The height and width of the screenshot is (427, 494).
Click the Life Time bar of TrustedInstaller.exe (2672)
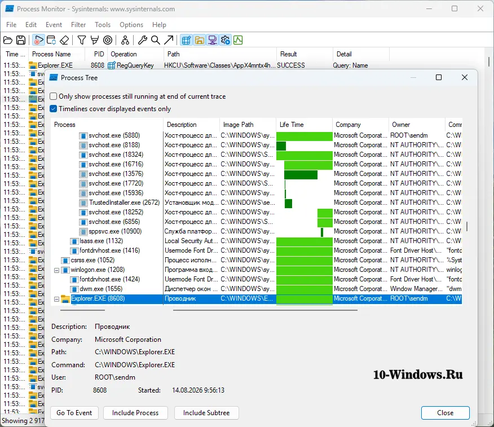[x=288, y=203]
